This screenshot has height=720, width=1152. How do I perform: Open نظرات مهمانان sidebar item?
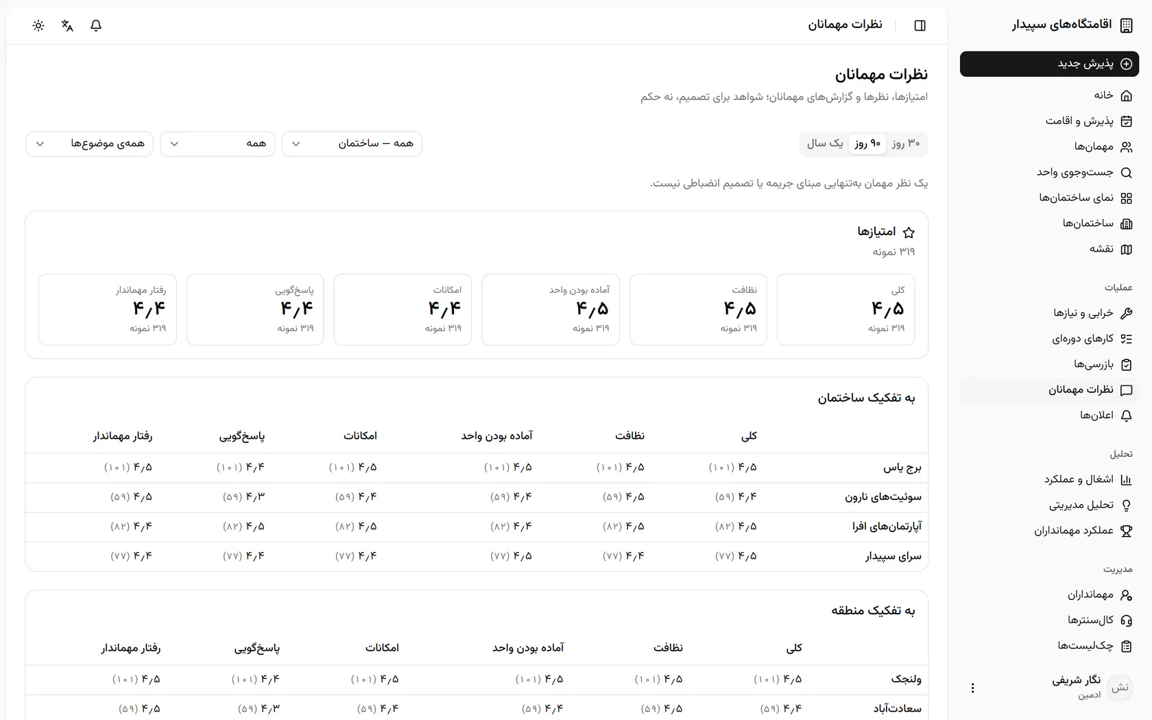[x=1049, y=390]
